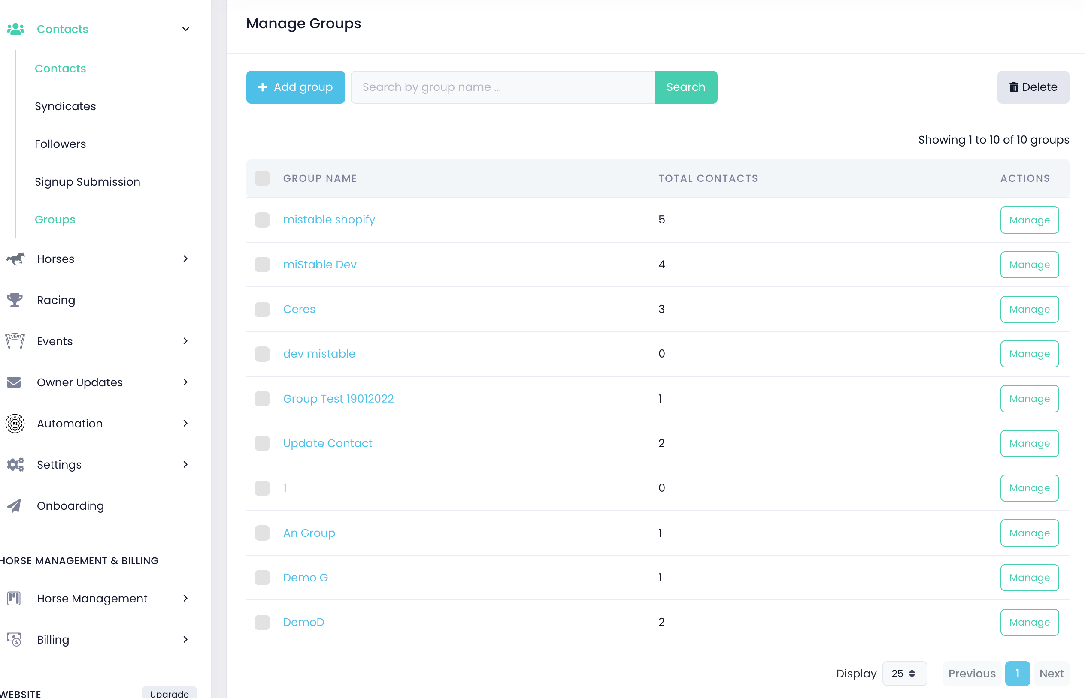
Task: Expand the Horse Management submenu arrow
Action: coord(185,598)
